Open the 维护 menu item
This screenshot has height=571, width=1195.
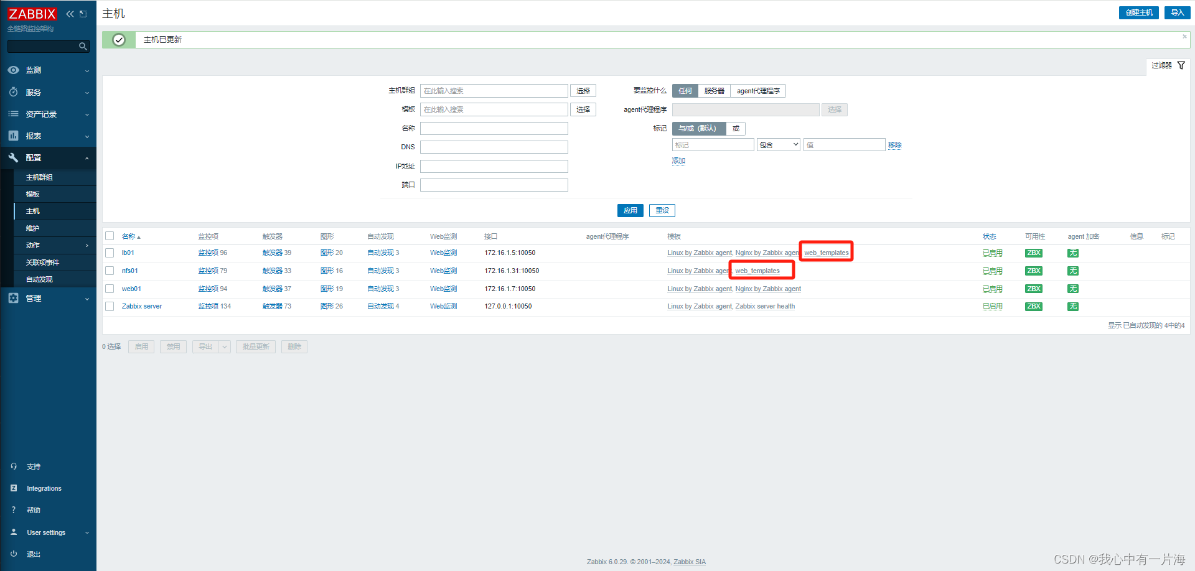[x=33, y=228]
